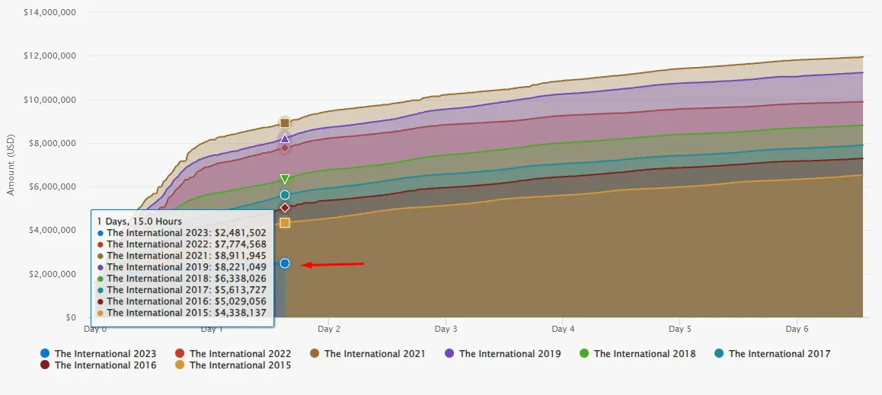Screen dimensions: 882x395
Task: Click the 'Day 4' x-axis label
Action: click(563, 329)
